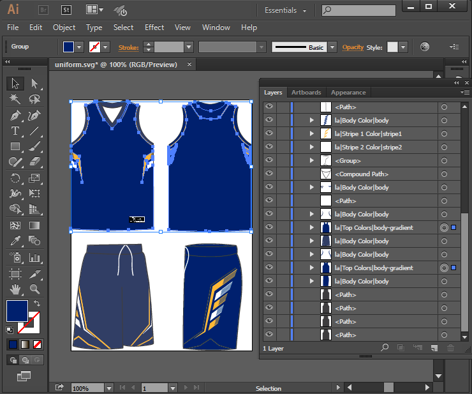
Task: Choose the Lasso tool
Action: point(34,99)
